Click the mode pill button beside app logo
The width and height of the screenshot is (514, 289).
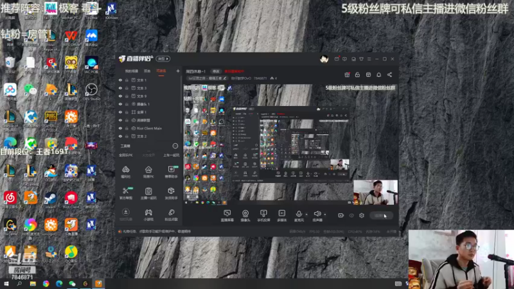[163, 59]
